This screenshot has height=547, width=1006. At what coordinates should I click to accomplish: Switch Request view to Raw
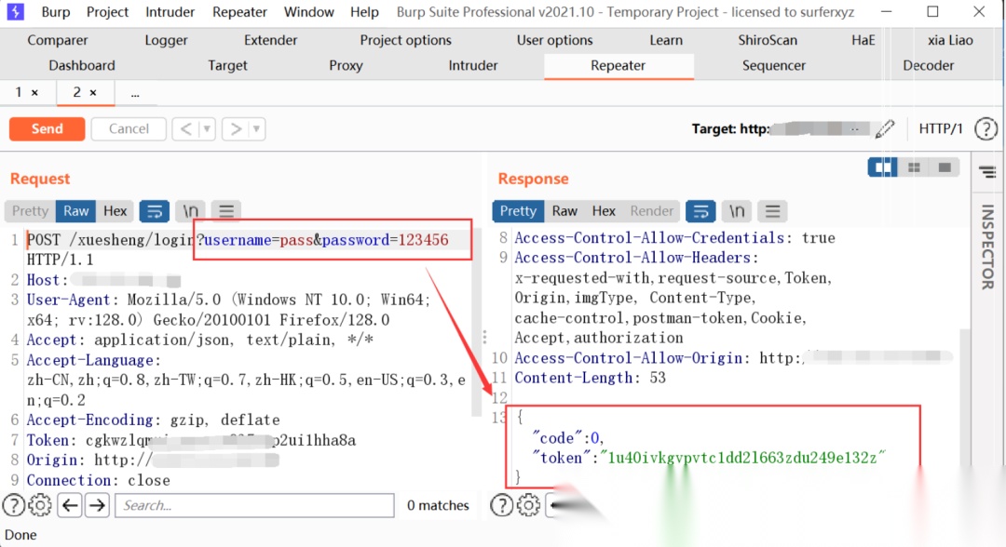pos(75,211)
